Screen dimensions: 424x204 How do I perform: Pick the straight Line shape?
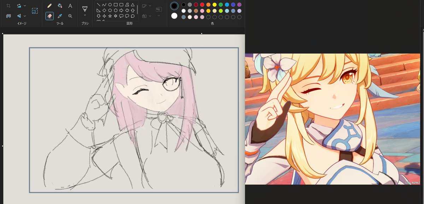coord(99,5)
